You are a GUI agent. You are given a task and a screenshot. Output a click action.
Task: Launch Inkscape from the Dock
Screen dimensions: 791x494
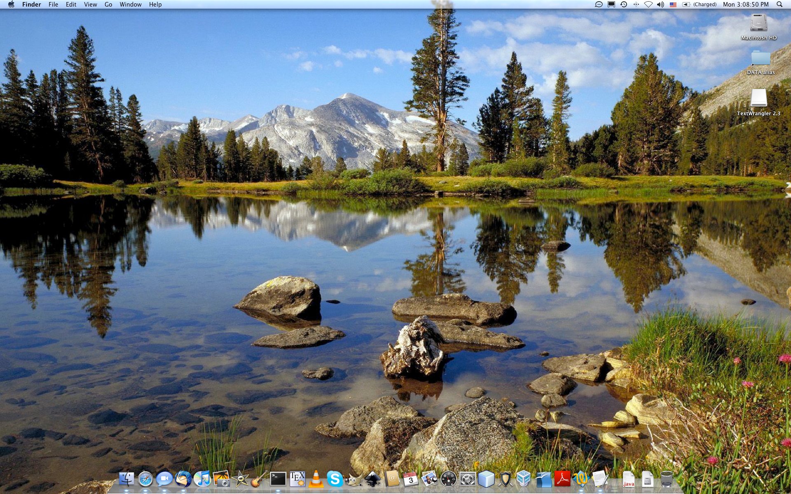pos(373,479)
